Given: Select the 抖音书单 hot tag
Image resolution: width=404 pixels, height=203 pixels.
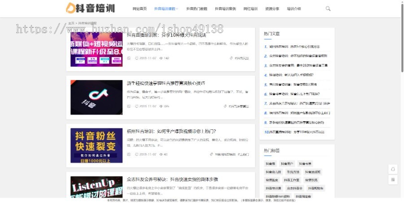Looking at the screenshot, I should pos(305,164).
